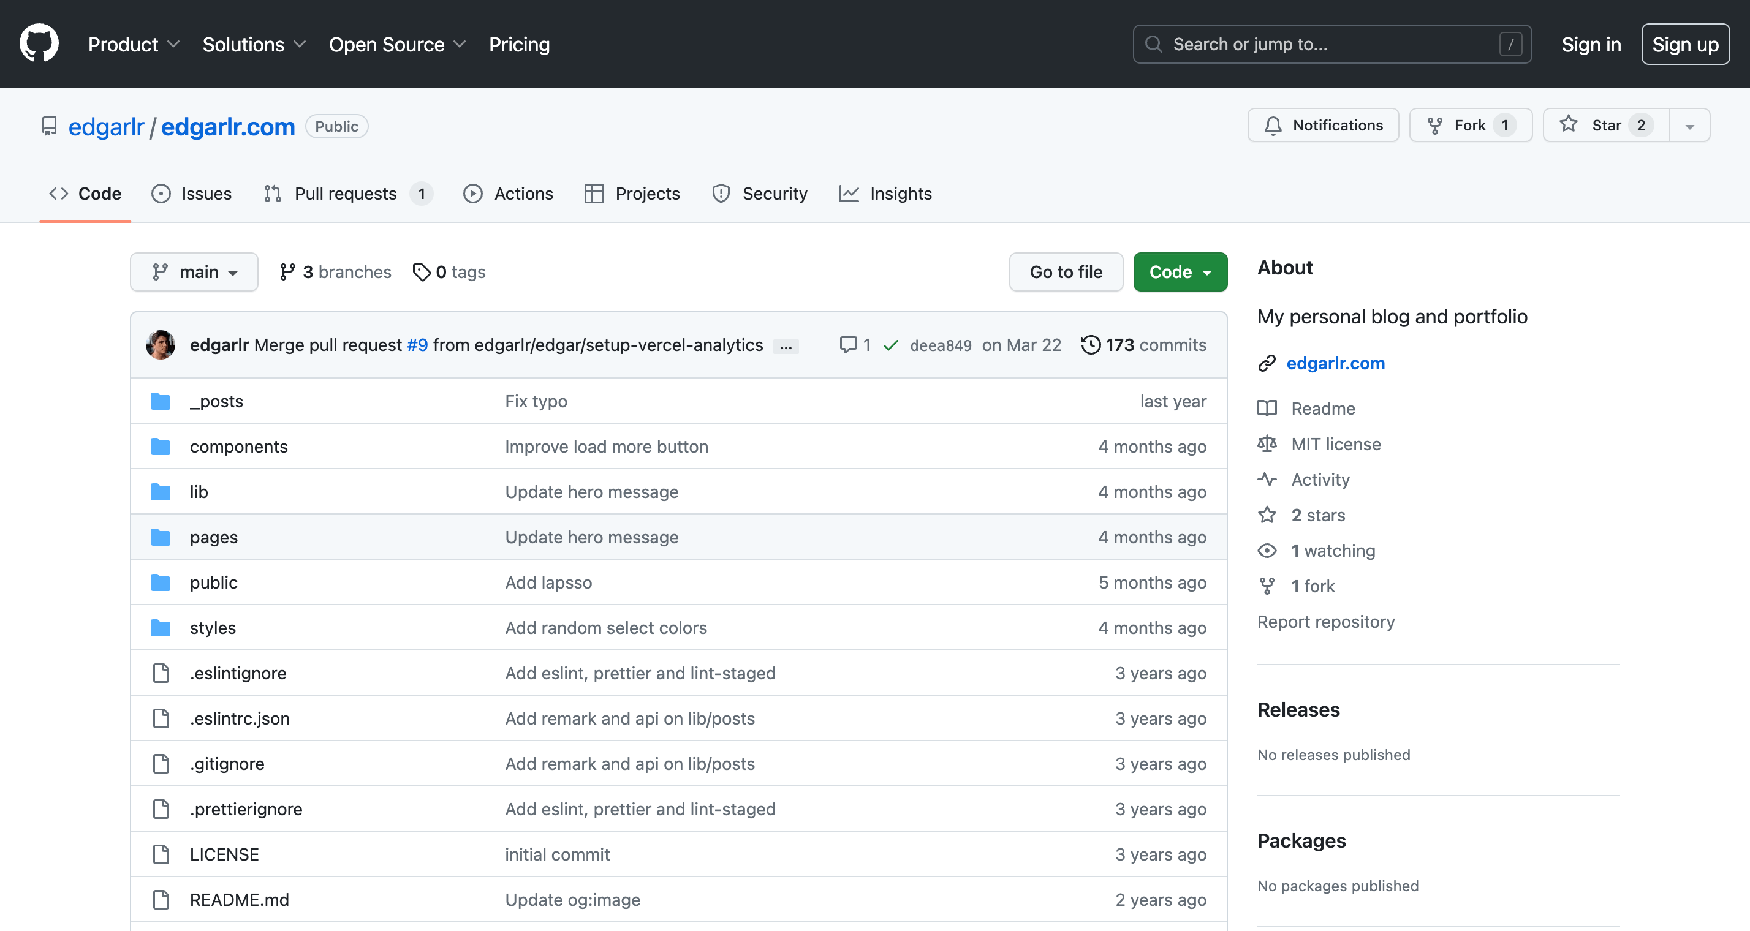This screenshot has width=1750, height=931.
Task: Switch to the Pull requests tab
Action: click(345, 194)
